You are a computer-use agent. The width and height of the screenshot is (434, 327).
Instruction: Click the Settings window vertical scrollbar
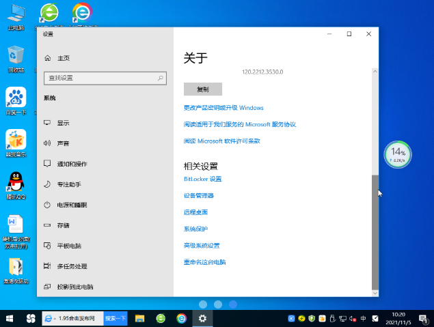[x=374, y=232]
